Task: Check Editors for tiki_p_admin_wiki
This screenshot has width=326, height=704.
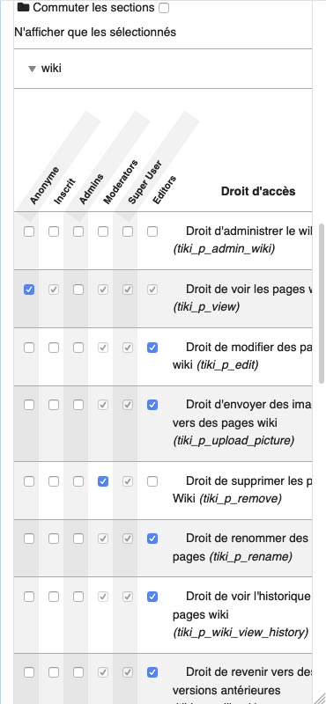Action: coord(152,231)
